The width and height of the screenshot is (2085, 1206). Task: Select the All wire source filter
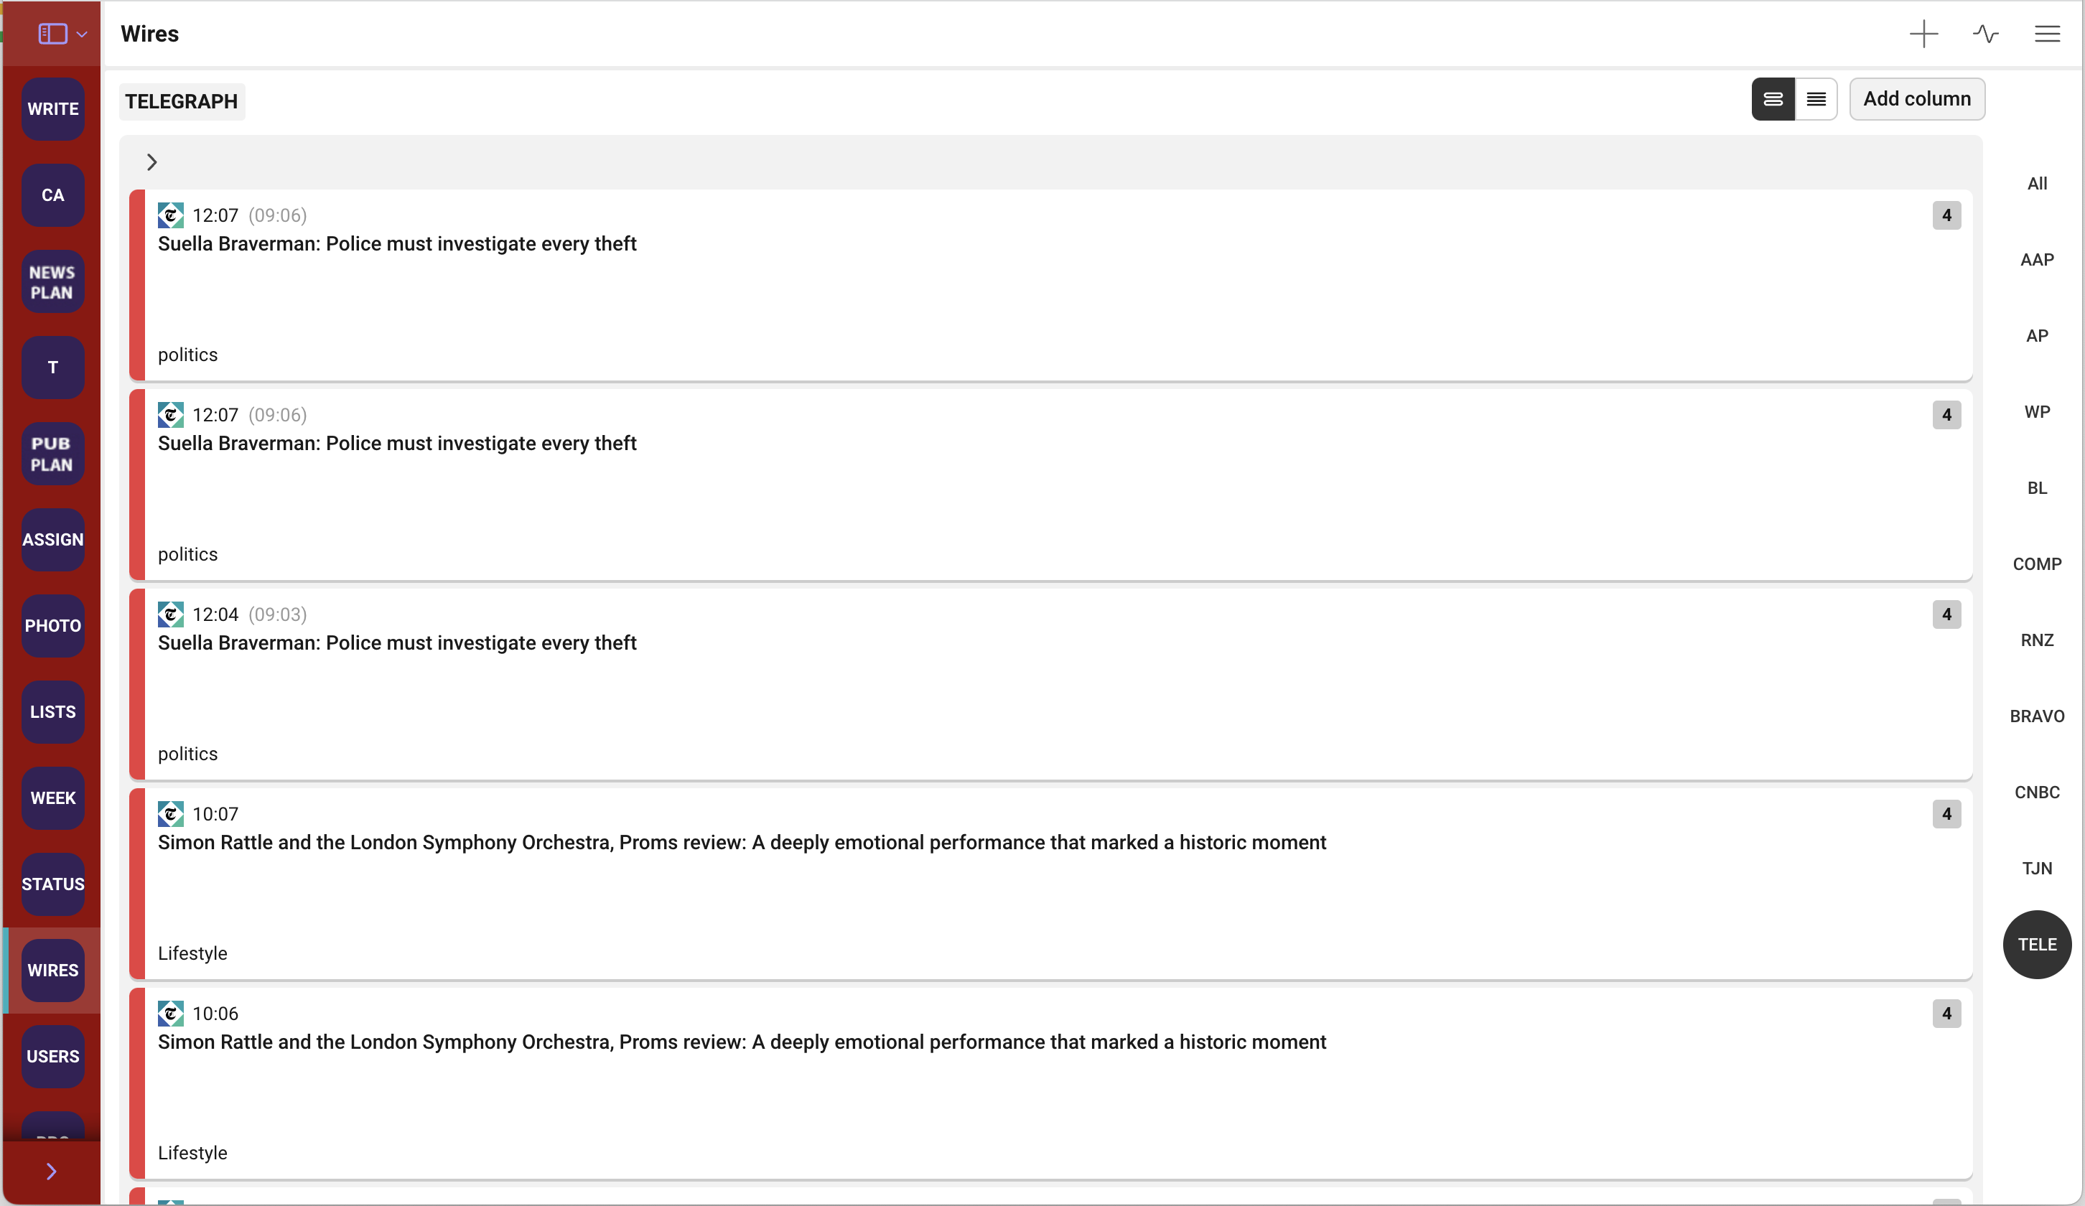(2037, 184)
